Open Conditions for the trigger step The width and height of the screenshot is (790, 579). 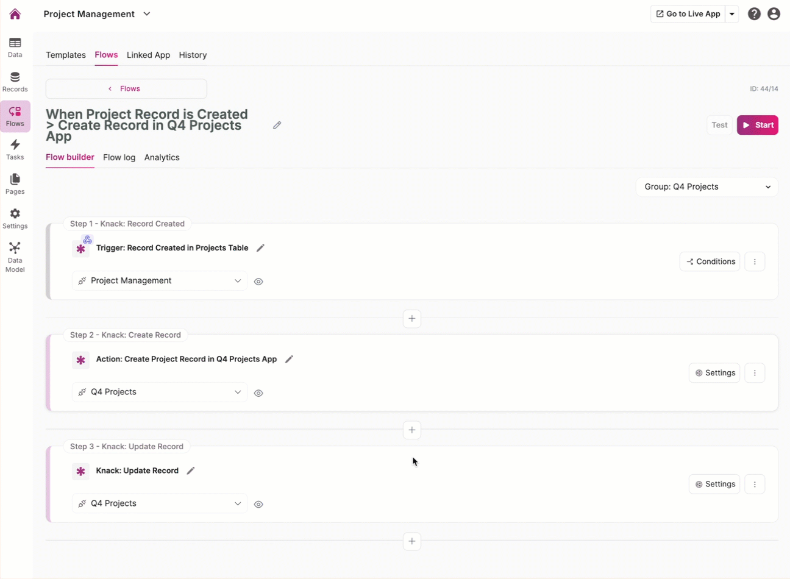[x=710, y=261]
